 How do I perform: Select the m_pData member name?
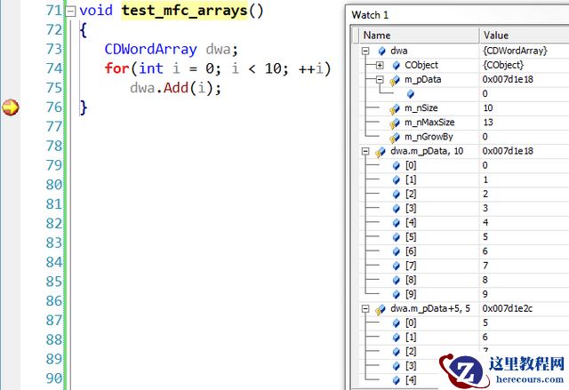tap(423, 80)
